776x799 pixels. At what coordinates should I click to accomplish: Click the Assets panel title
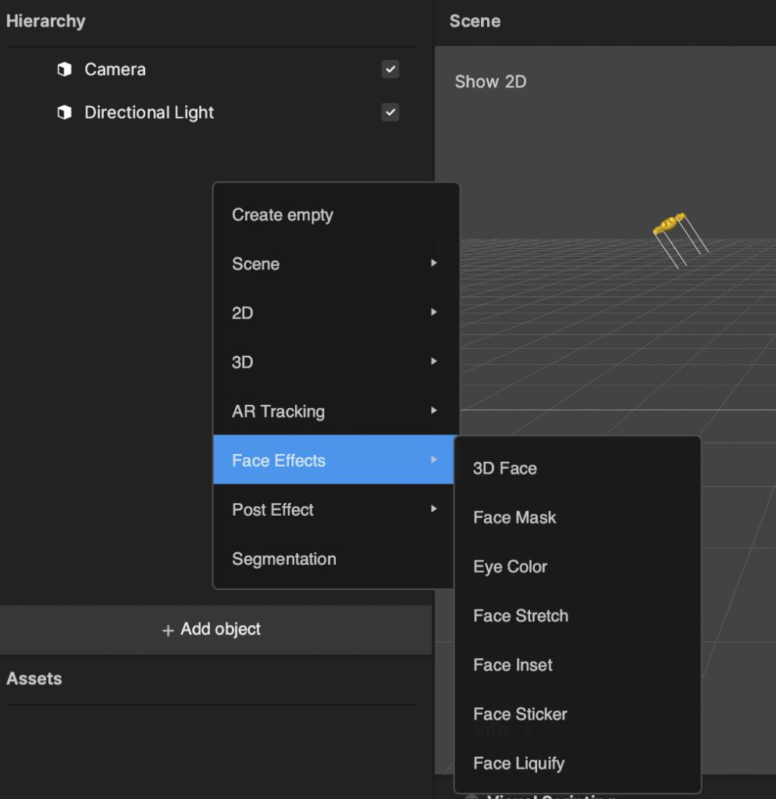[x=34, y=679]
